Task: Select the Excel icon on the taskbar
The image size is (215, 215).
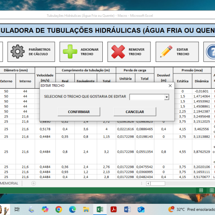Action: (x=100, y=209)
